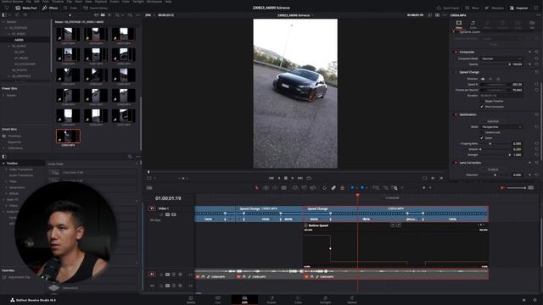Switch to the Fusion page tab

point(271,299)
